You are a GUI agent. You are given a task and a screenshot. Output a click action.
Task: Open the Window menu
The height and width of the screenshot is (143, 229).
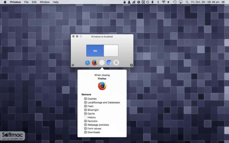click(45, 2)
